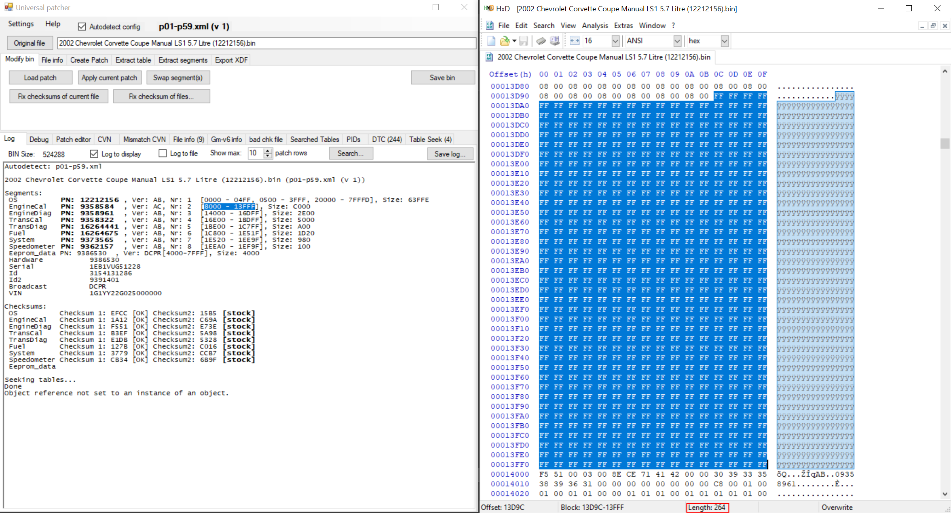Screen dimensions: 951x513
Task: Click the Open RAM chip icon in HxD
Action: [x=541, y=41]
